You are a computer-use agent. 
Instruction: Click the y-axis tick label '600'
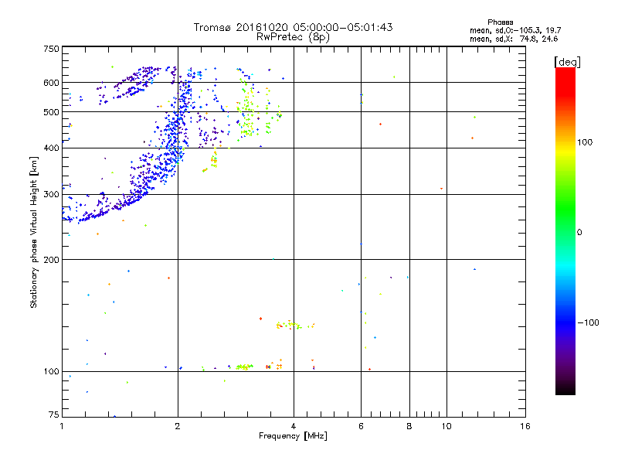pos(51,83)
